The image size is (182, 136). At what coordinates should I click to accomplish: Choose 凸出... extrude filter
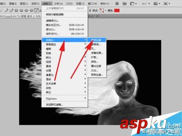(97, 70)
